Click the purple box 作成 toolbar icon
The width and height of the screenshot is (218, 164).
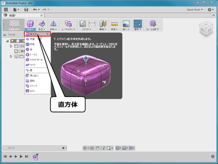click(30, 24)
